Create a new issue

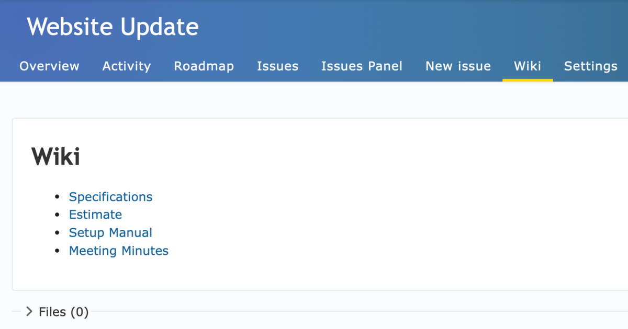pos(458,66)
